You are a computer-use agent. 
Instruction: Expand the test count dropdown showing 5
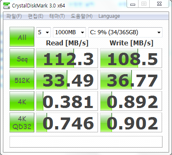pyautogui.click(x=43, y=33)
